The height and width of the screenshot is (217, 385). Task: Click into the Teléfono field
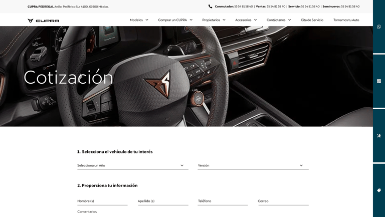pyautogui.click(x=223, y=201)
